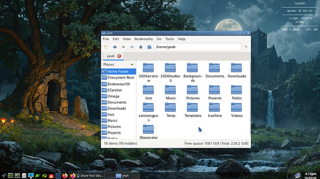Open the back history dropdown arrow
320x179 pixels.
[123, 47]
